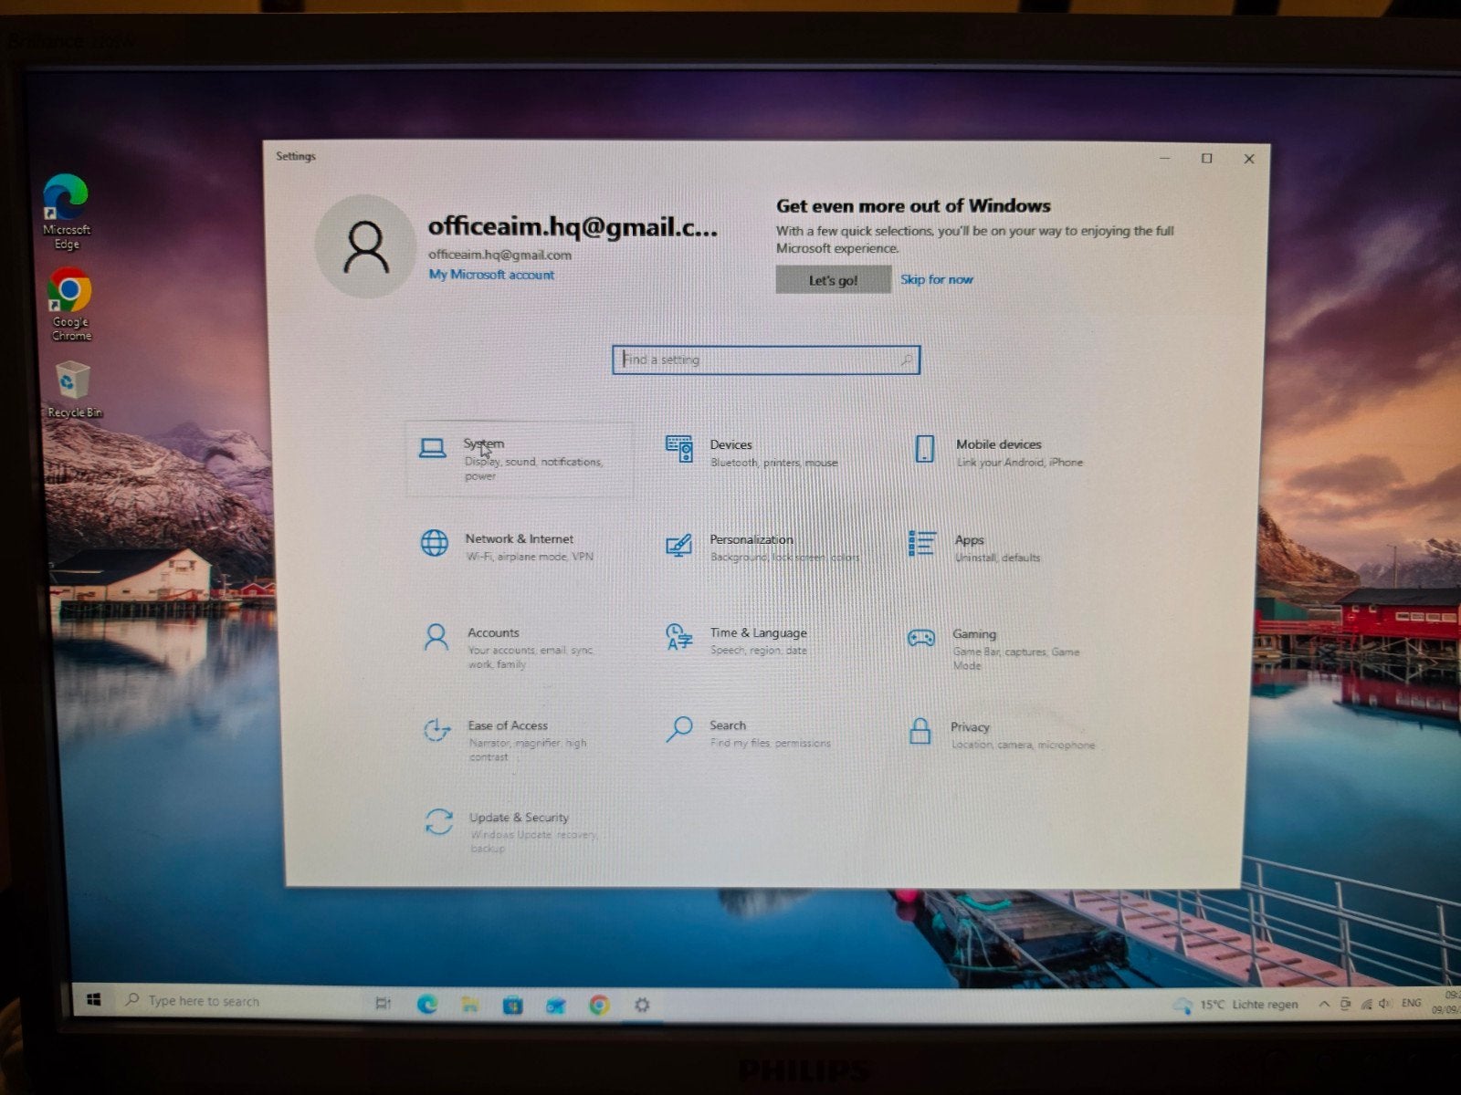1461x1095 pixels.
Task: Open the Windows Start menu
Action: point(93,1000)
